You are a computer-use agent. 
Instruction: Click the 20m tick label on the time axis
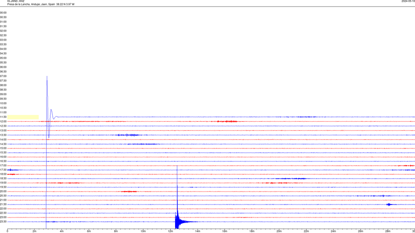279,231
